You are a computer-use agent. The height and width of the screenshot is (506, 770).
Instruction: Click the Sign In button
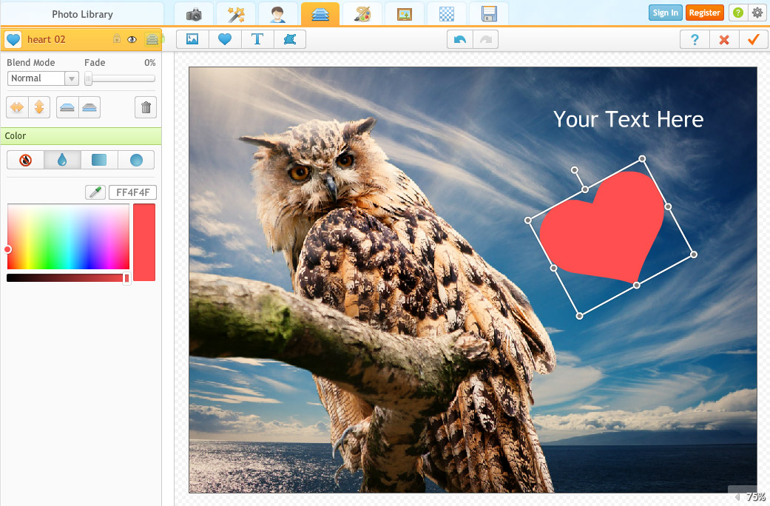[665, 13]
